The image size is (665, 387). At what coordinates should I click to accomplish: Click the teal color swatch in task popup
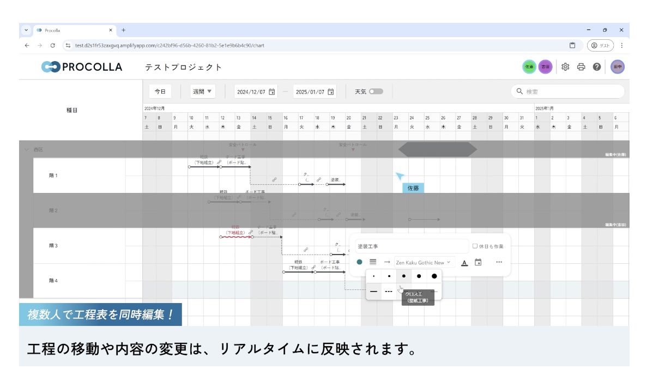click(x=359, y=262)
